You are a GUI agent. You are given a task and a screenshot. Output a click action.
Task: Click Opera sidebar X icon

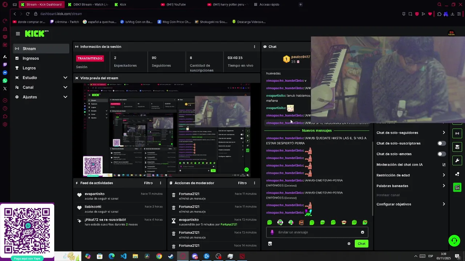pyautogui.click(x=5, y=88)
